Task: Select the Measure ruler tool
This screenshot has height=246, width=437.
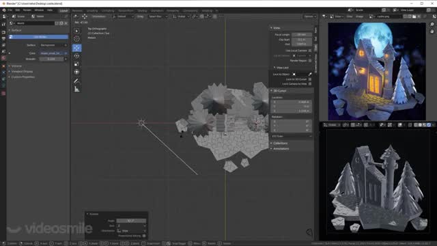Action: 77,90
